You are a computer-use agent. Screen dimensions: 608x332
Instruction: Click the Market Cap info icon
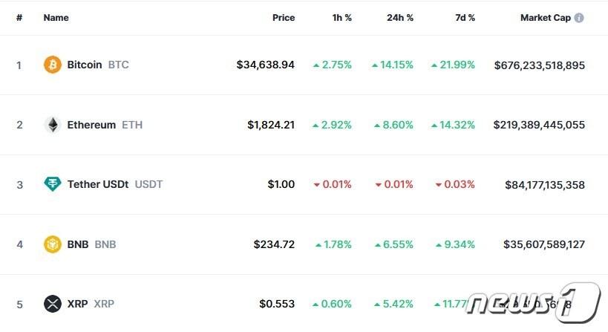(579, 18)
